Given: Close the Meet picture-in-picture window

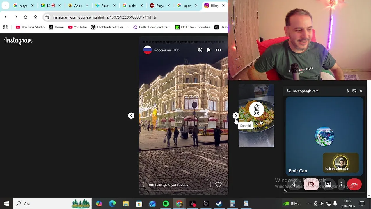Looking at the screenshot, I should pyautogui.click(x=361, y=91).
